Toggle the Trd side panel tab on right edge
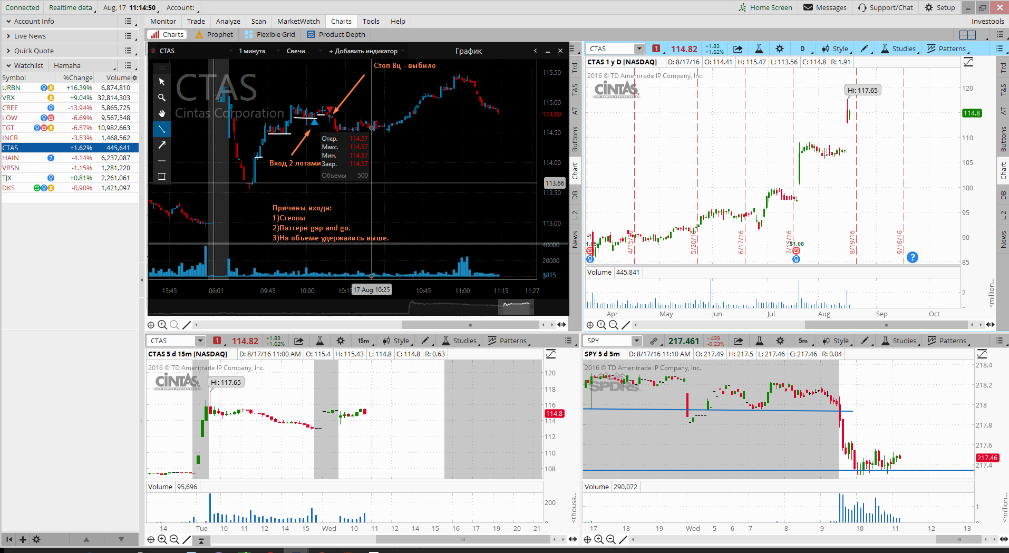This screenshot has width=1009, height=553. tap(1003, 67)
